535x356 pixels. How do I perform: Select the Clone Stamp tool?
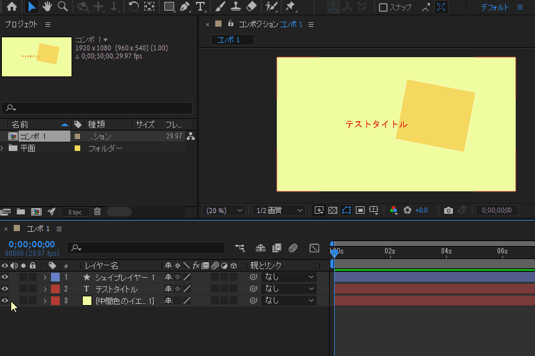235,6
